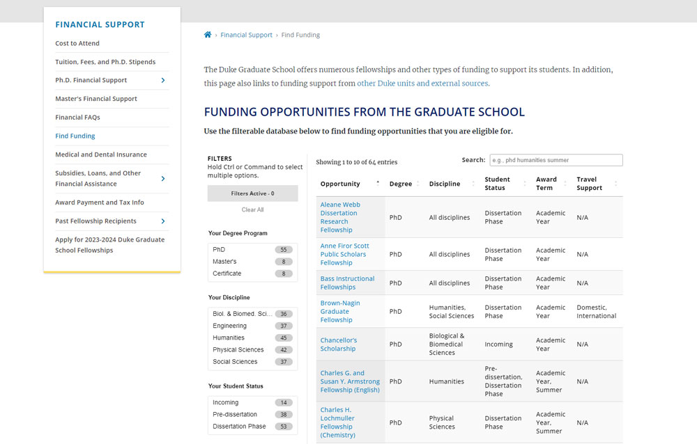Sort table by Award Term column arrows

pyautogui.click(x=565, y=183)
